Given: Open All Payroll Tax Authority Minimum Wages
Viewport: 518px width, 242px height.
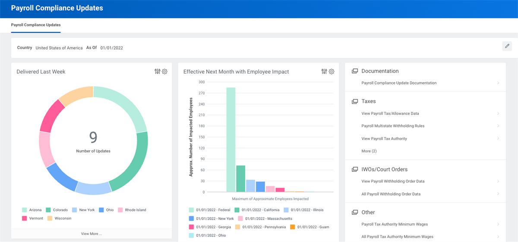Looking at the screenshot, I should pyautogui.click(x=397, y=236).
